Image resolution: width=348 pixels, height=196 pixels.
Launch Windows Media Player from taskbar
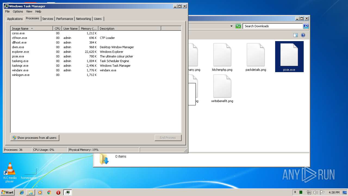point(40,192)
